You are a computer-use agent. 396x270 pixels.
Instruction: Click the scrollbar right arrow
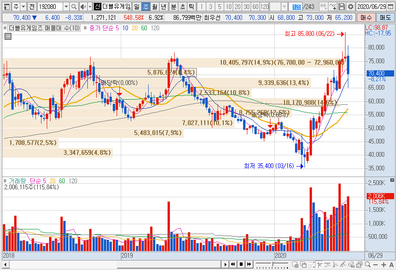click(x=225, y=264)
